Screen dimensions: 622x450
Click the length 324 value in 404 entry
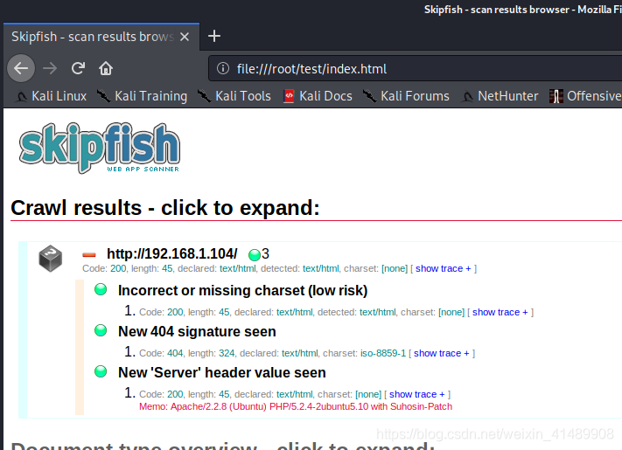point(227,353)
